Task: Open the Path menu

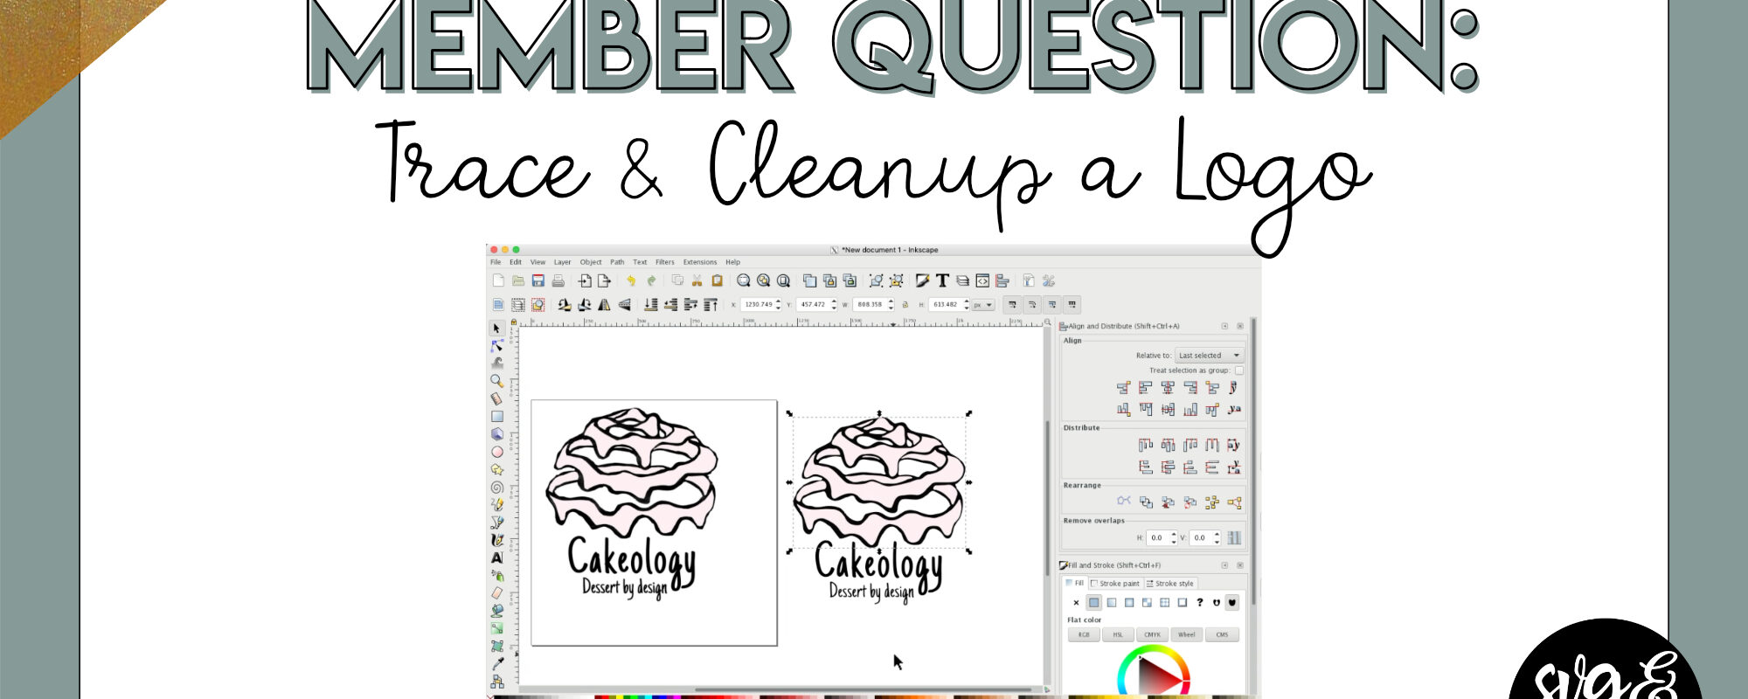Action: [617, 262]
